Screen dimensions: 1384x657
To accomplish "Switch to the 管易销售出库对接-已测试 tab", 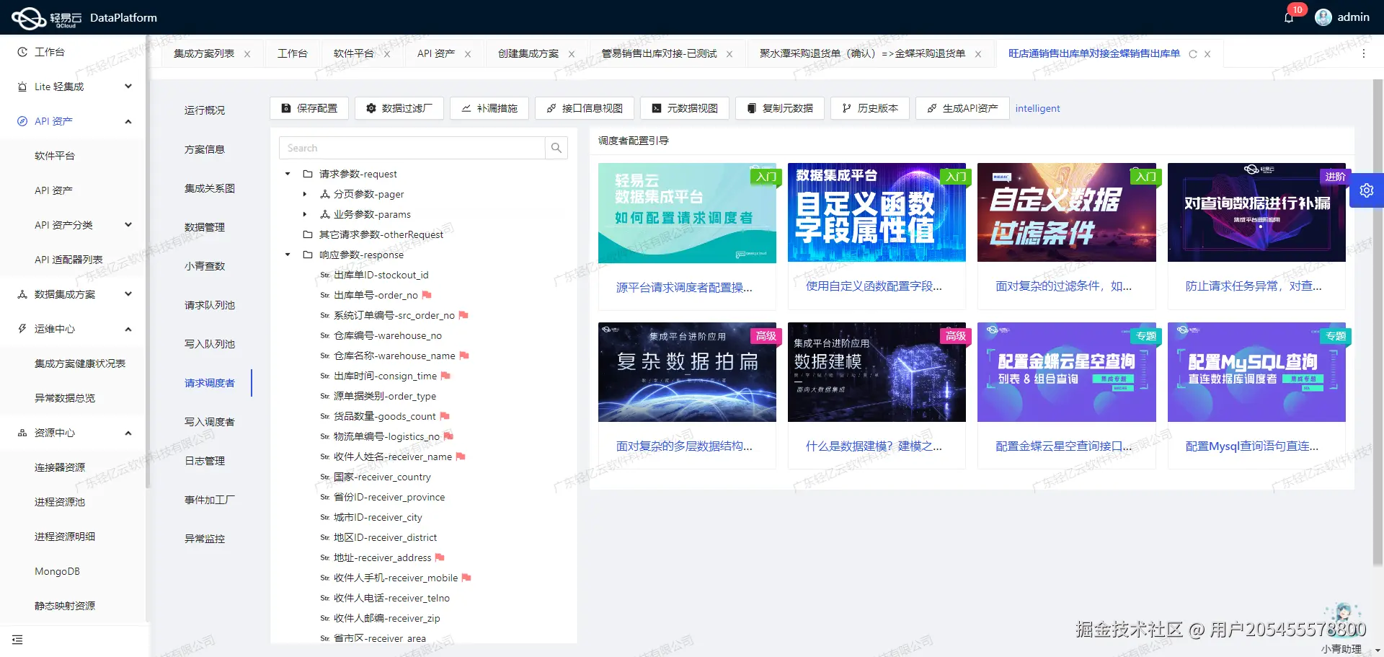I will 658,53.
